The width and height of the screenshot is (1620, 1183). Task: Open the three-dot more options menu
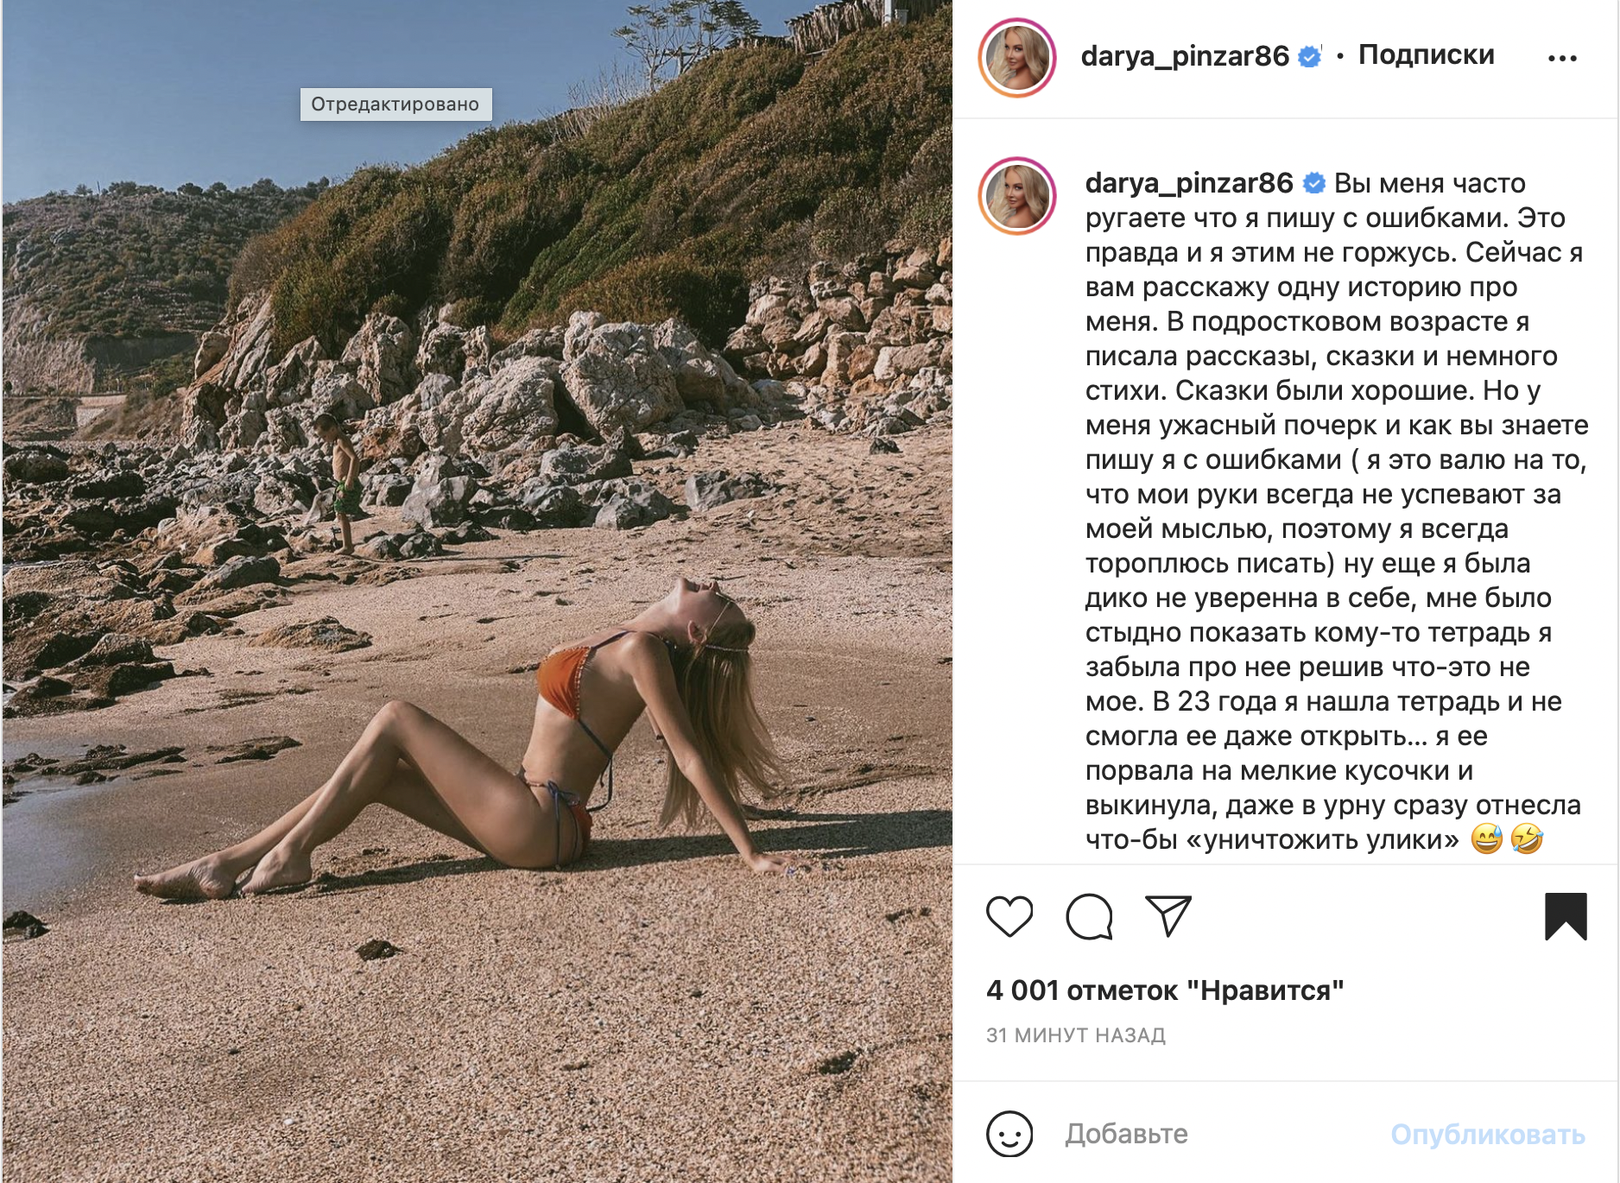[1562, 59]
